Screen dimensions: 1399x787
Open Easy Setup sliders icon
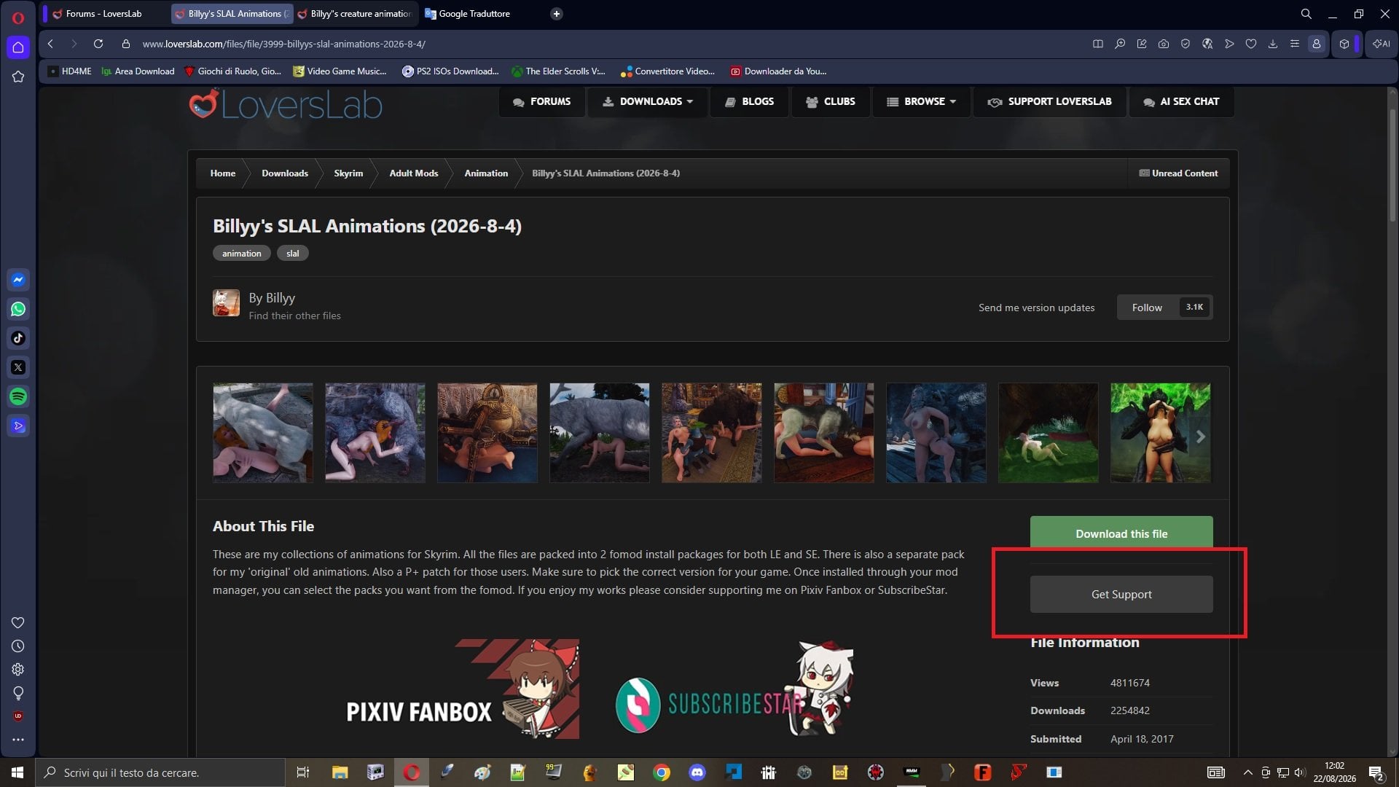pos(1295,44)
